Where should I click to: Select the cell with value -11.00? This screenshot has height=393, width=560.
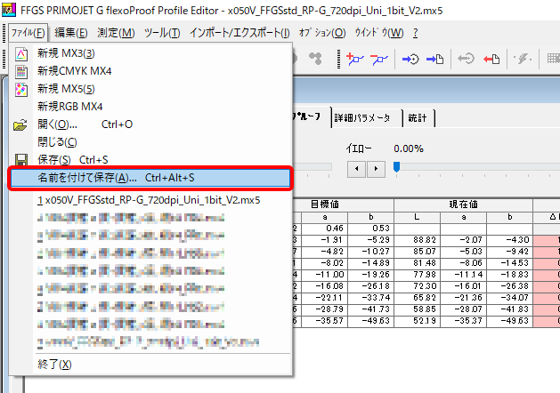click(325, 275)
